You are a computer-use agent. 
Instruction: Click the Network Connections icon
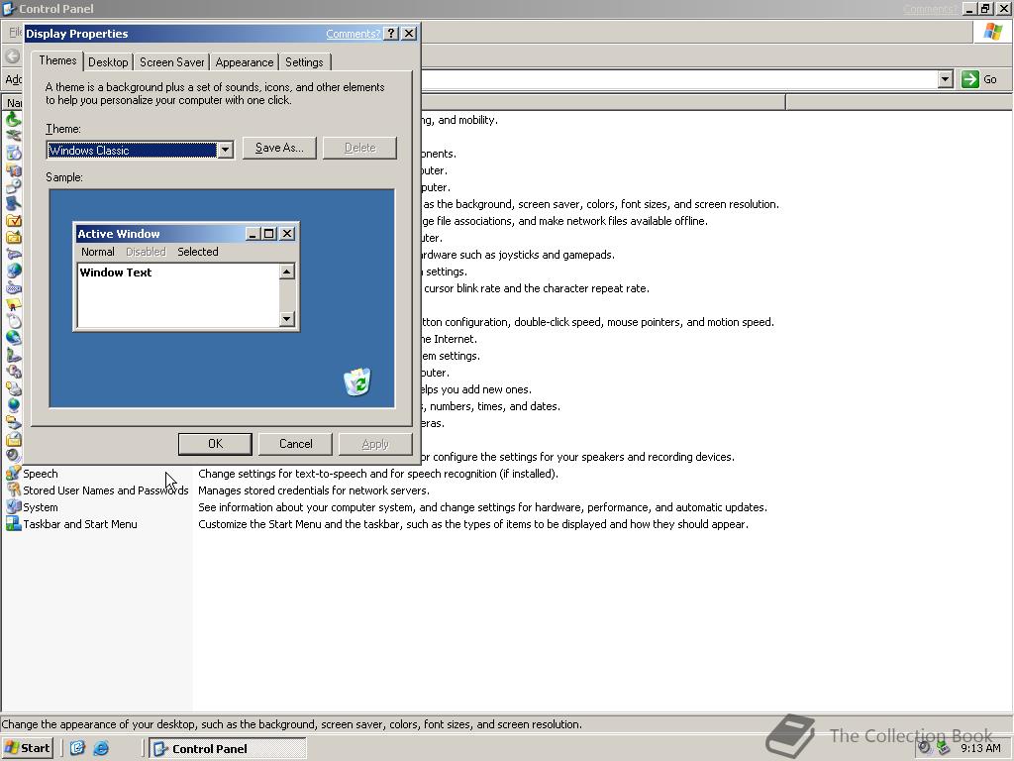point(13,339)
